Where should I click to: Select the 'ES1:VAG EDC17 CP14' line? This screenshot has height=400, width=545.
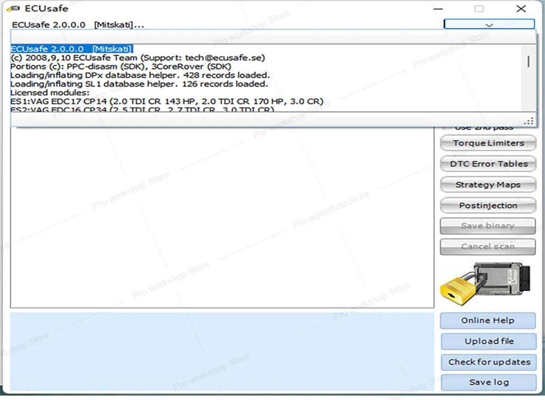pyautogui.click(x=167, y=101)
